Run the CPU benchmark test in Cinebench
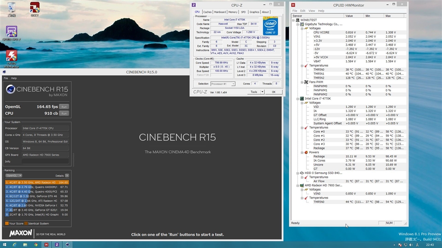 point(64,113)
